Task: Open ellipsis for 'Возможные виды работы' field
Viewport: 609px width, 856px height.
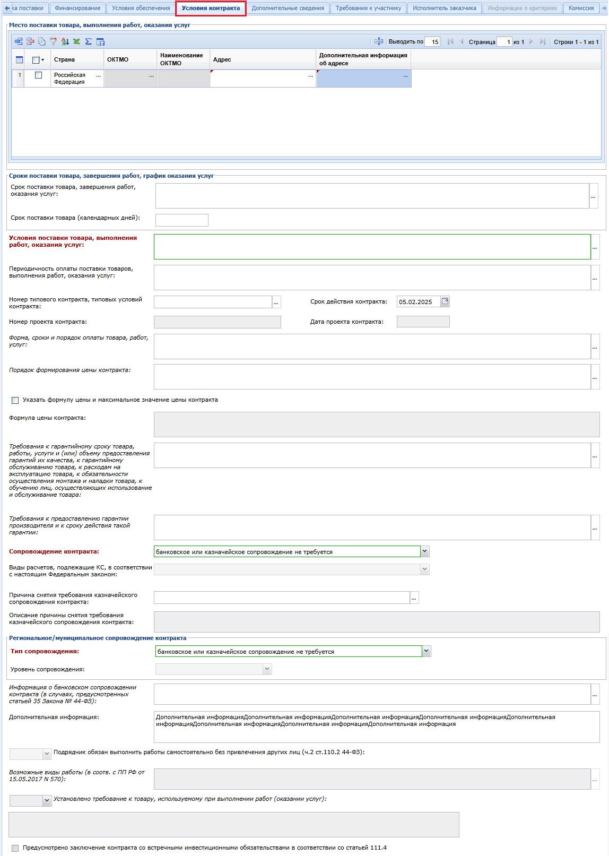Action: (x=595, y=779)
